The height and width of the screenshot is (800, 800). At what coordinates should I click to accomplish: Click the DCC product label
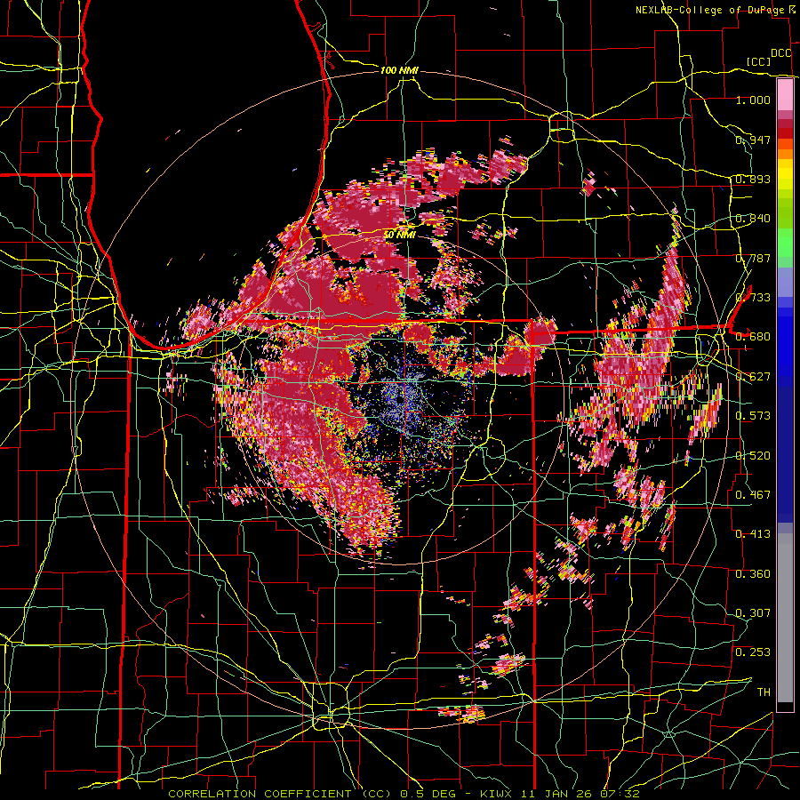[781, 53]
